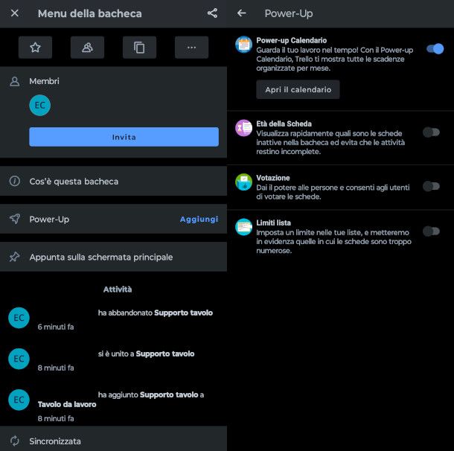Close the Menu della bacheca panel
454x451 pixels.
pos(14,13)
